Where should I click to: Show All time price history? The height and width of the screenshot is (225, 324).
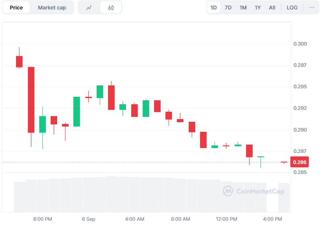pyautogui.click(x=272, y=7)
